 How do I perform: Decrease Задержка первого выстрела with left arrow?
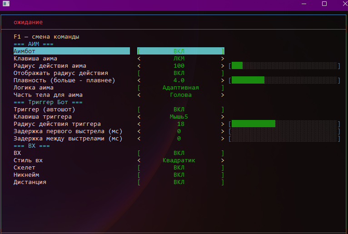(139, 131)
